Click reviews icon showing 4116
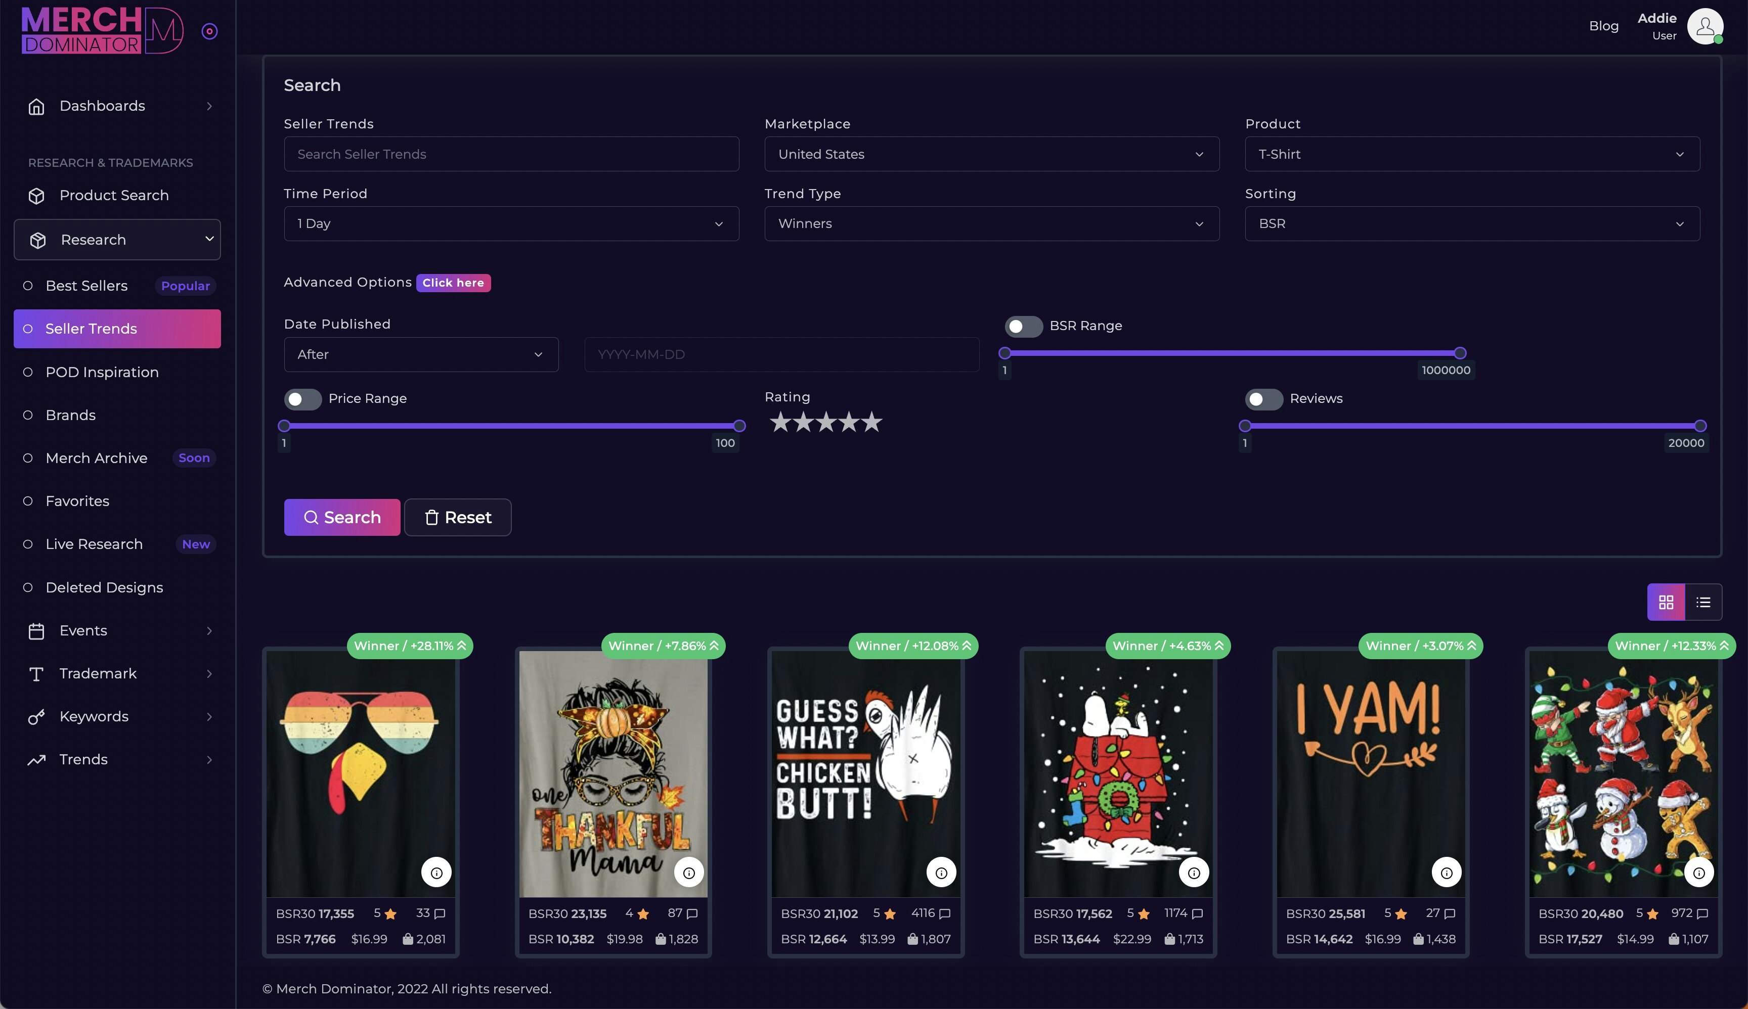1748x1009 pixels. click(x=945, y=913)
